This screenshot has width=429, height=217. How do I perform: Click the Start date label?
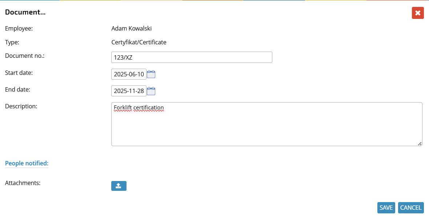(x=19, y=73)
